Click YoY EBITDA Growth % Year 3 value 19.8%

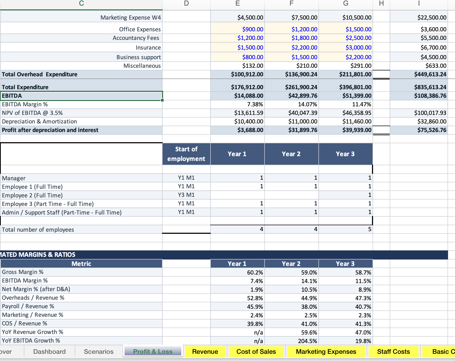pyautogui.click(x=346, y=341)
